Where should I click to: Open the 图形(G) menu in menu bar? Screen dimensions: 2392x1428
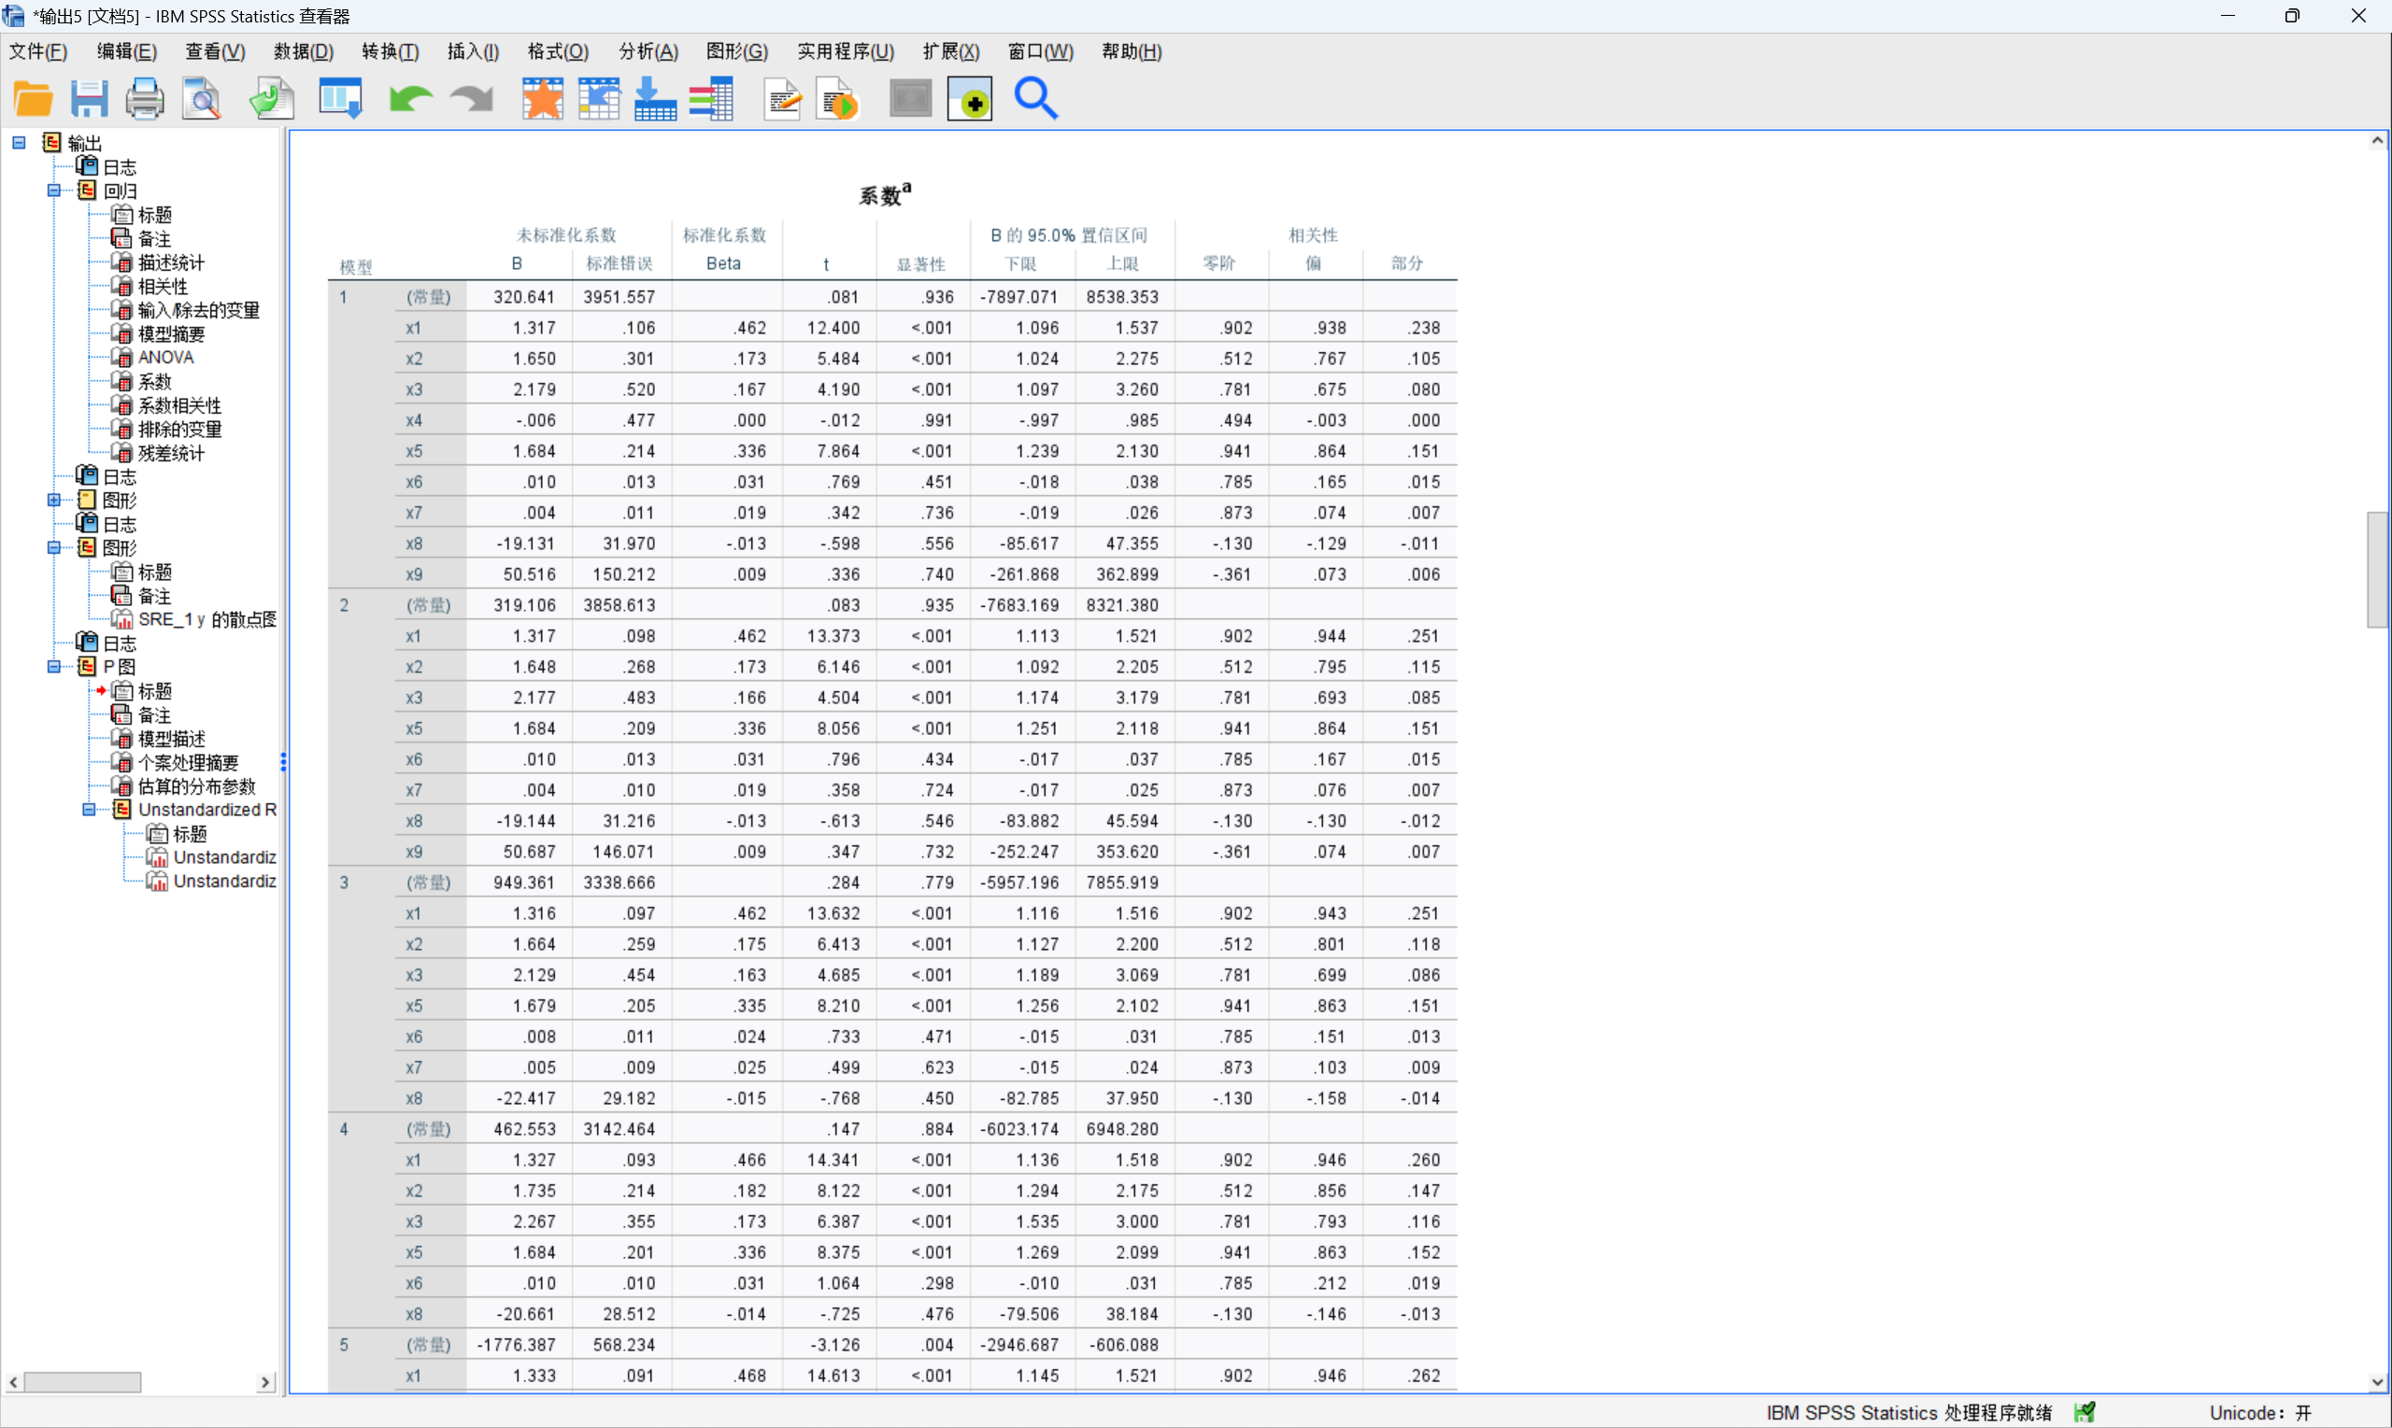(736, 52)
